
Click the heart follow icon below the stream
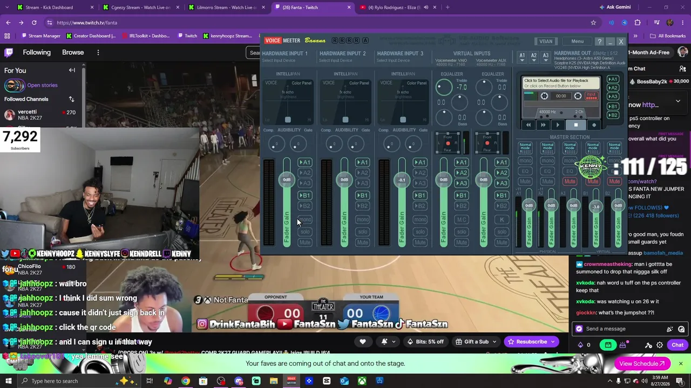coord(363,342)
